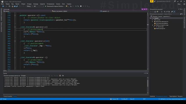The width and height of the screenshot is (186, 104).
Task: Collapse the postincrement operator++(int) at line 345
Action: [x=15, y=41]
